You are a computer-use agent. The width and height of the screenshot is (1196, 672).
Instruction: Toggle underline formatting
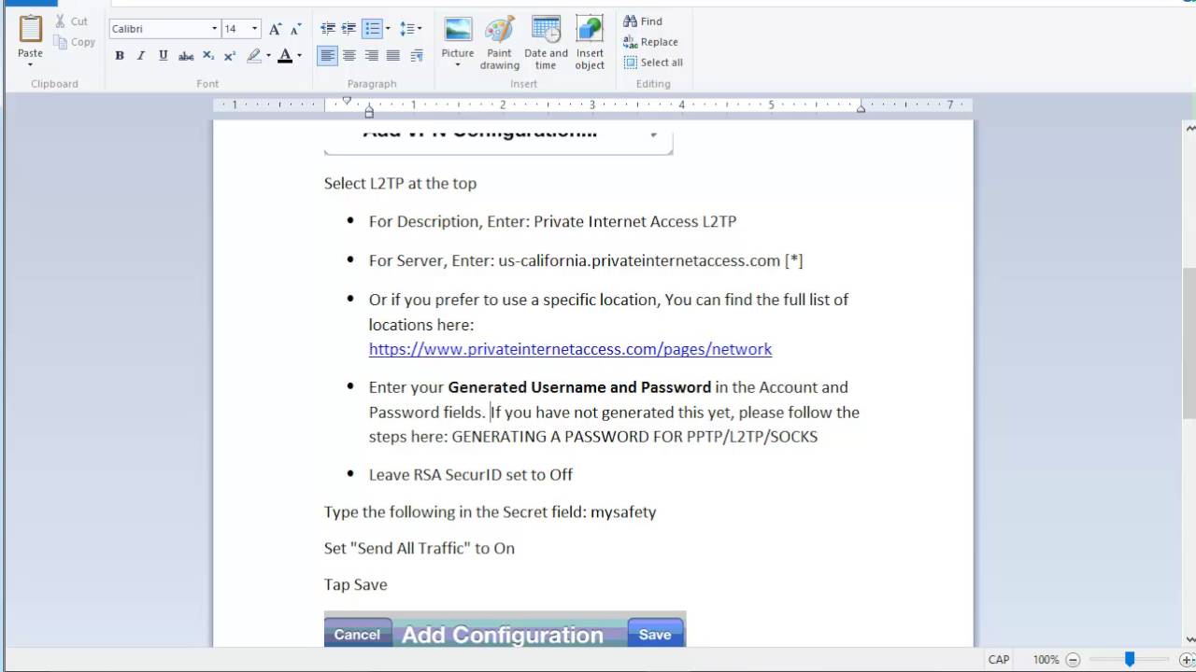pyautogui.click(x=164, y=56)
